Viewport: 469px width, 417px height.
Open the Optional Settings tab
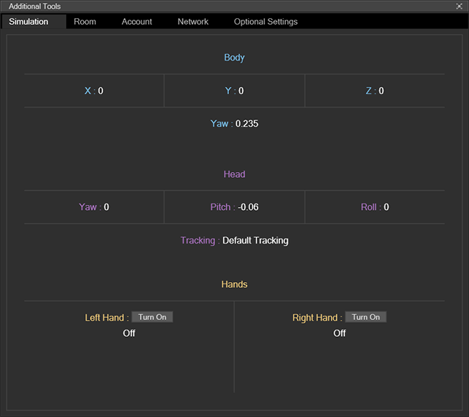click(x=265, y=22)
